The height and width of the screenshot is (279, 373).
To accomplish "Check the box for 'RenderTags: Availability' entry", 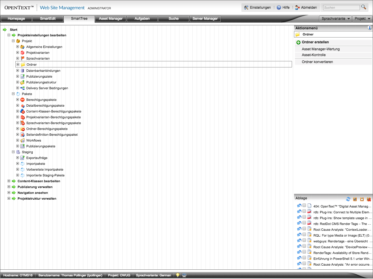I will click(x=304, y=252).
